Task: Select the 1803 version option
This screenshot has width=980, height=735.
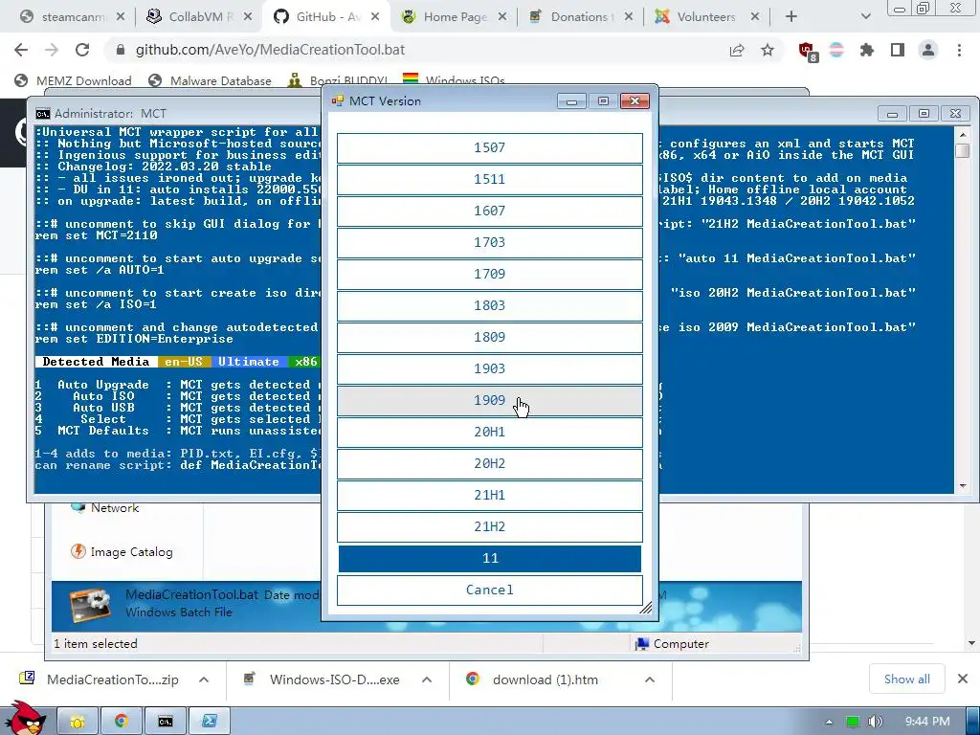Action: coord(489,305)
